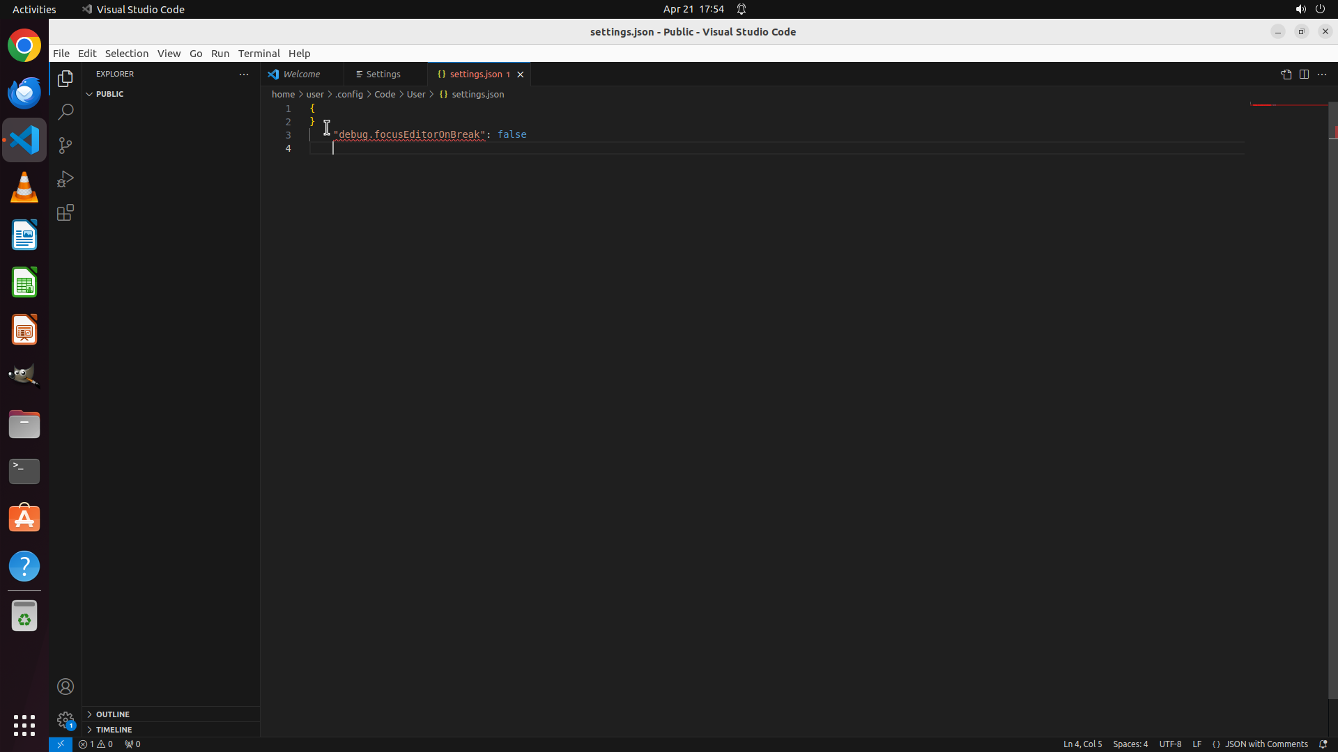Click notifications bell in status bar
This screenshot has width=1338, height=752.
pos(1323,744)
